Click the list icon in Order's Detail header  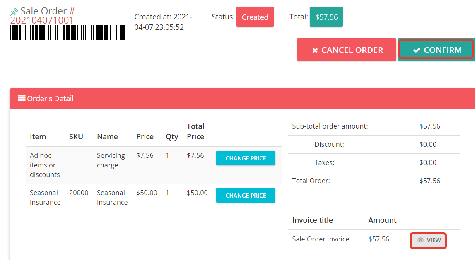22,98
